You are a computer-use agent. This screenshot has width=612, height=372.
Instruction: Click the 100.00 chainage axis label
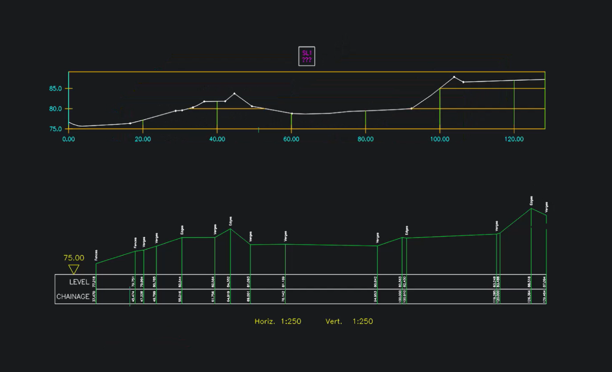click(440, 139)
